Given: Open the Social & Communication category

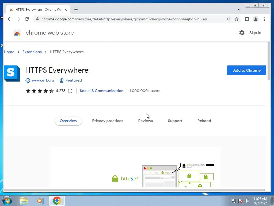Looking at the screenshot, I should point(101,91).
